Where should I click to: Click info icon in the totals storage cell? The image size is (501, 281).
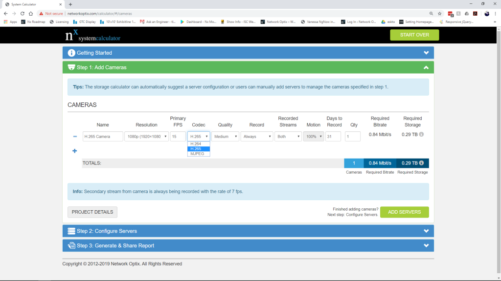[x=421, y=163]
